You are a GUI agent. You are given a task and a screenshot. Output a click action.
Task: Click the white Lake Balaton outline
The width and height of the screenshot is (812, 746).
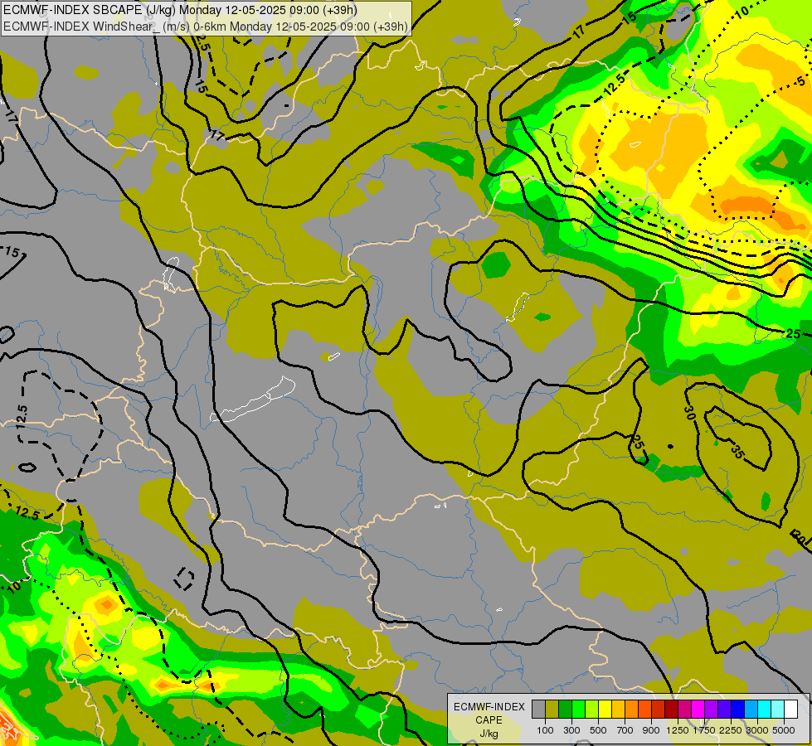252,399
